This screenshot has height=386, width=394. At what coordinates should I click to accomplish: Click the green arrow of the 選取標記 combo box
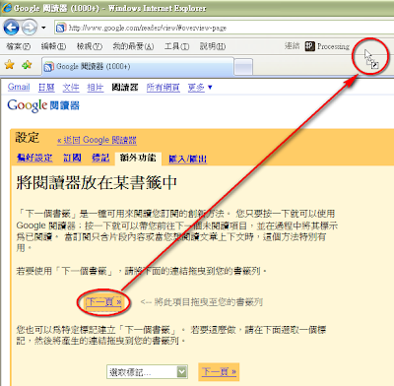(x=182, y=372)
